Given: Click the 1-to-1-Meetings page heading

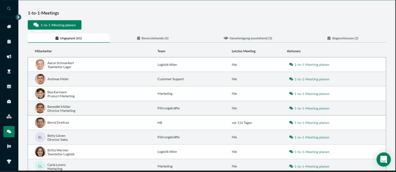Looking at the screenshot, I should pyautogui.click(x=43, y=13).
